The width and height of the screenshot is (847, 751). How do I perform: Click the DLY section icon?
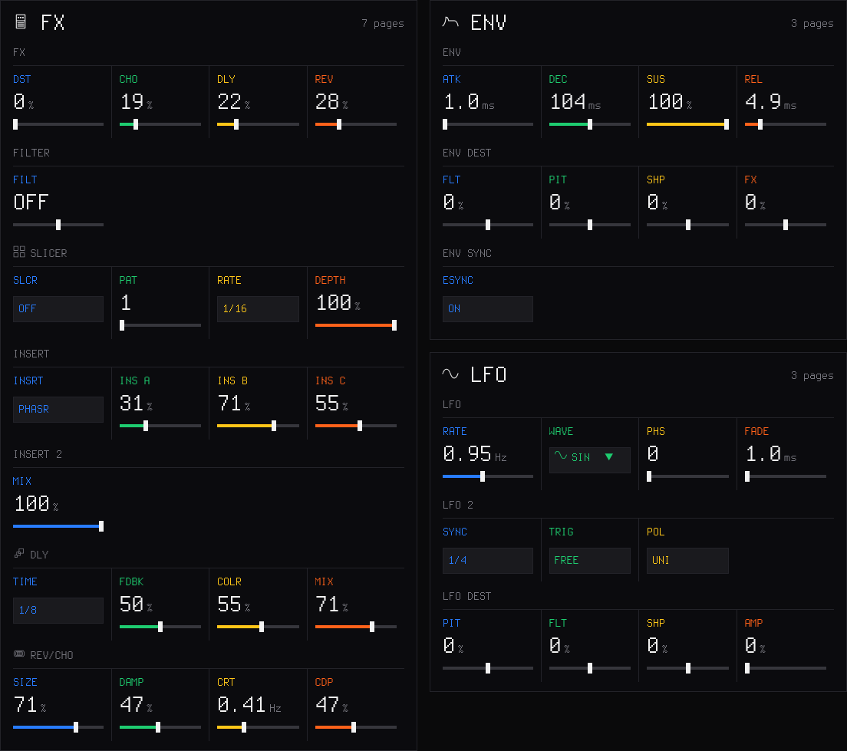(x=19, y=553)
